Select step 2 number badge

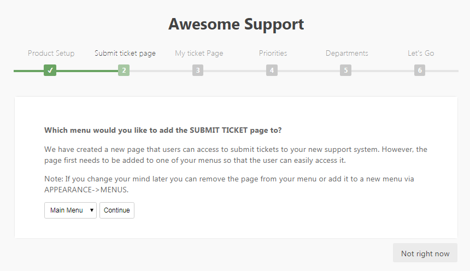tap(124, 70)
